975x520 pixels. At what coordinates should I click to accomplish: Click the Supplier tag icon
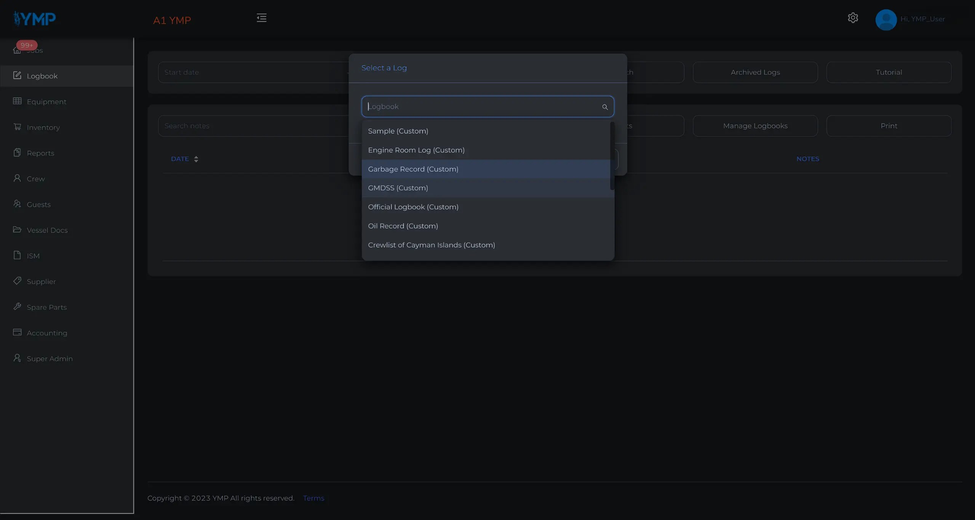click(17, 281)
